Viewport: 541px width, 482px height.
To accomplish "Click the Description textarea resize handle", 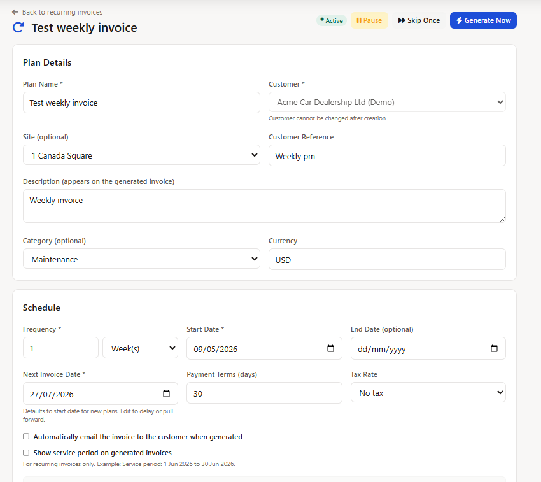I will point(502,219).
